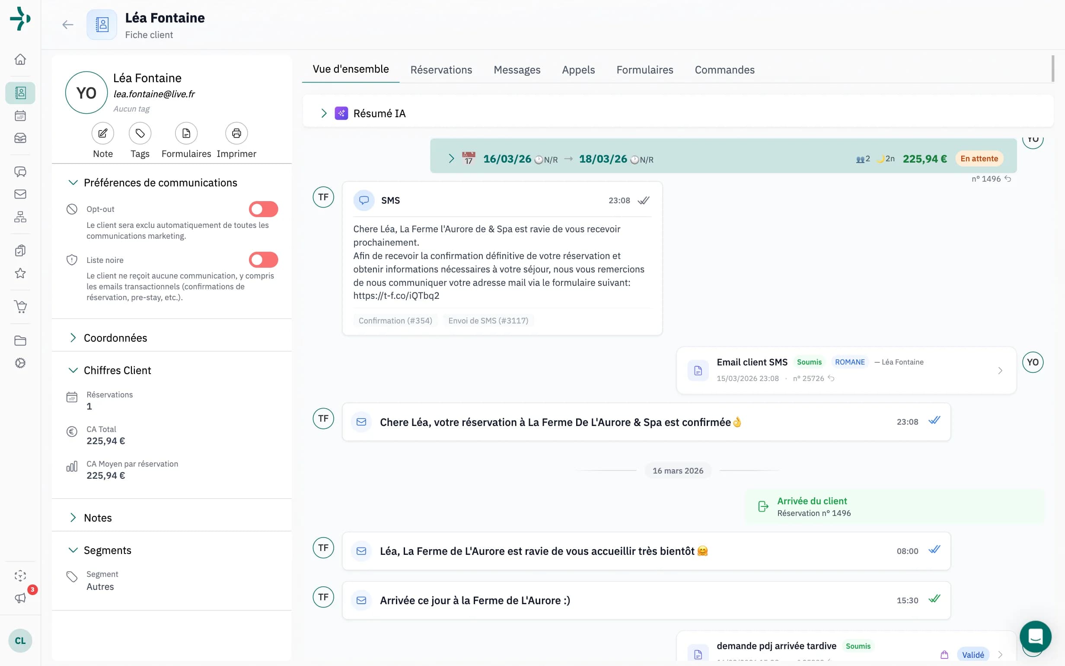1065x666 pixels.
Task: Open the chat conversations icon in the sidebar
Action: (x=20, y=172)
